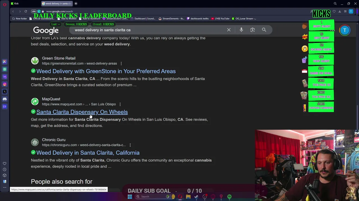Viewport: 359px width, 201px height.
Task: Click the green check badge beside GreenStone link
Action: (33, 71)
